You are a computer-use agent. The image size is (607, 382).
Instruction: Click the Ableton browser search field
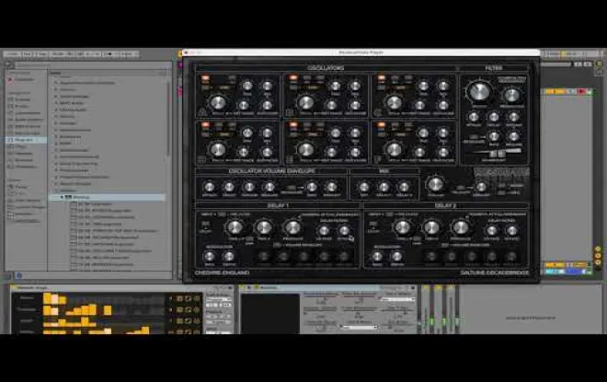click(x=91, y=65)
